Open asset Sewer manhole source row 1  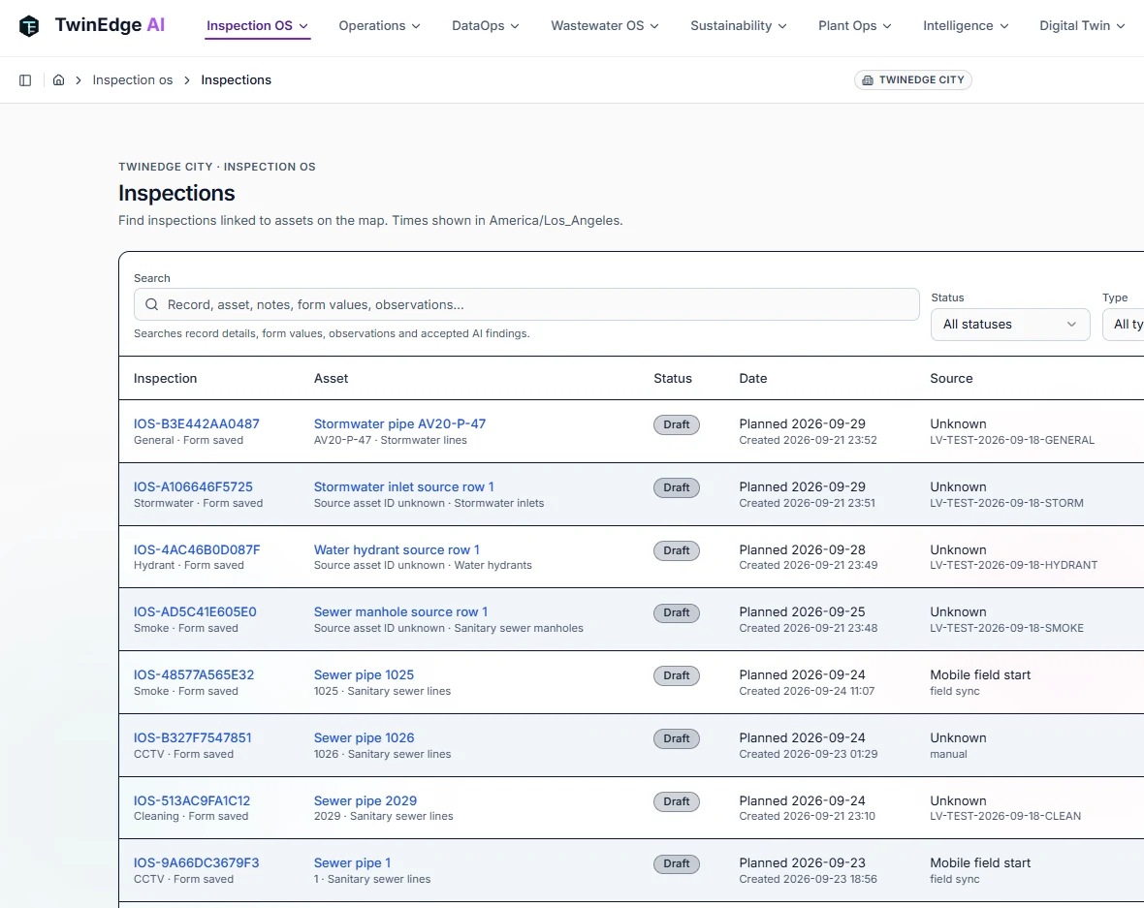[400, 611]
